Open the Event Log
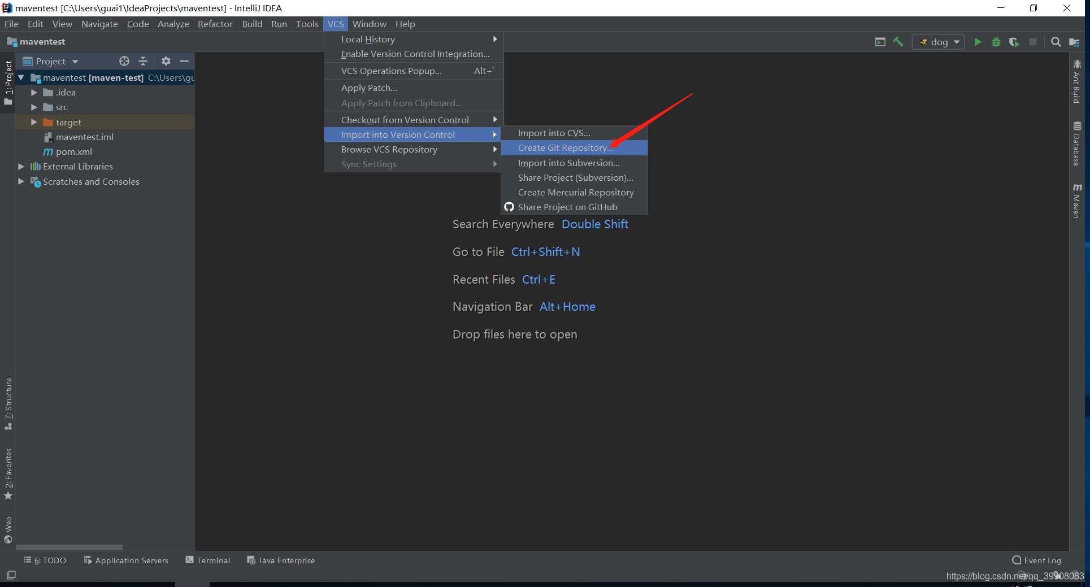The width and height of the screenshot is (1090, 587). click(x=1037, y=560)
